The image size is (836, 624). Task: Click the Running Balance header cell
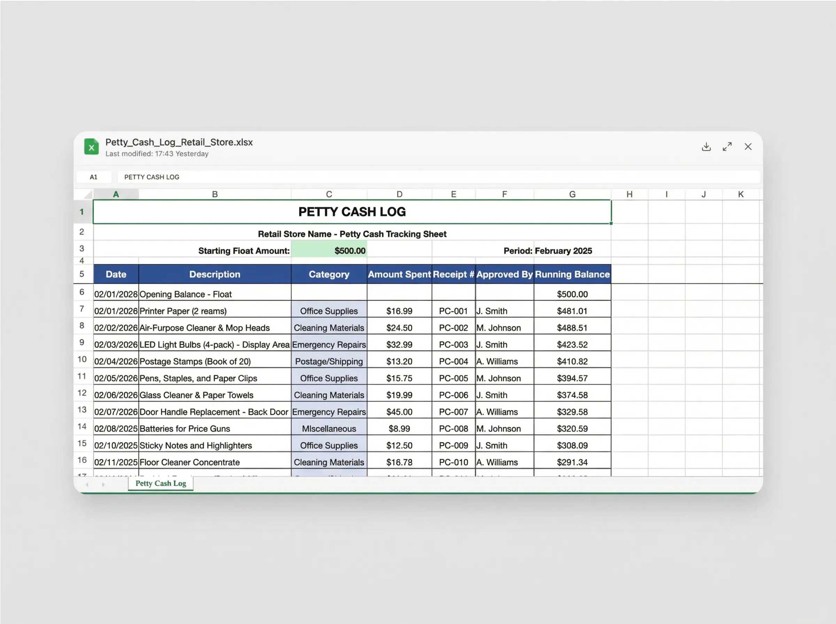tap(572, 275)
